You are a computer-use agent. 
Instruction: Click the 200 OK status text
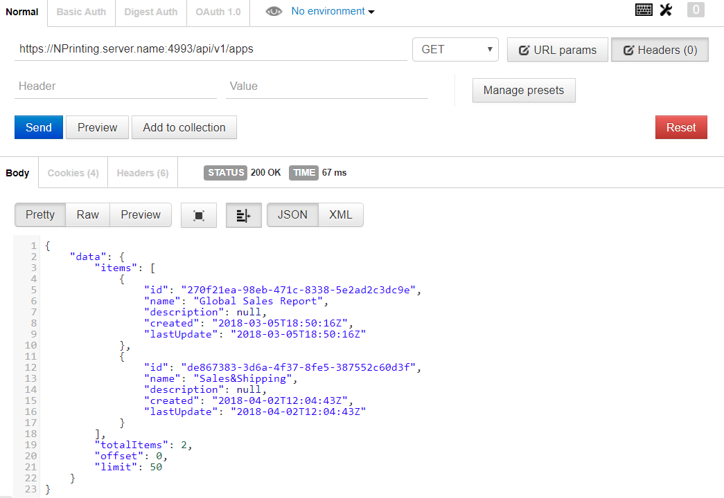point(265,172)
